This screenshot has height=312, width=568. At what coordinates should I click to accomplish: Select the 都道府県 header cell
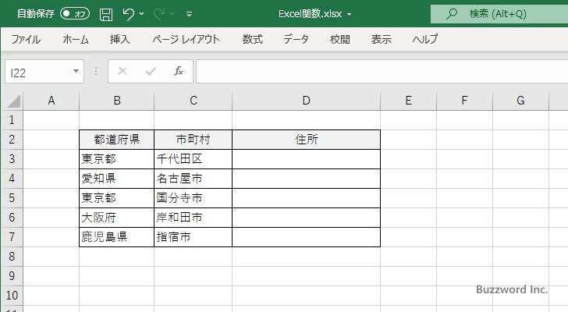(117, 140)
